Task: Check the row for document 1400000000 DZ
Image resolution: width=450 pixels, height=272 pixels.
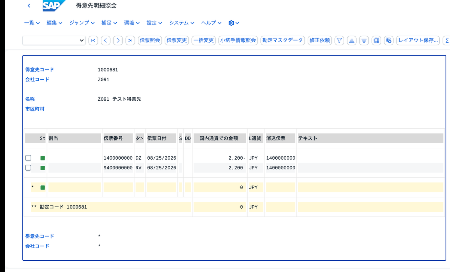Action: (x=28, y=158)
